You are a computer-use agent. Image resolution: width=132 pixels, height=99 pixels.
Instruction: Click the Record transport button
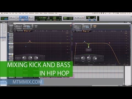pos(83,17)
